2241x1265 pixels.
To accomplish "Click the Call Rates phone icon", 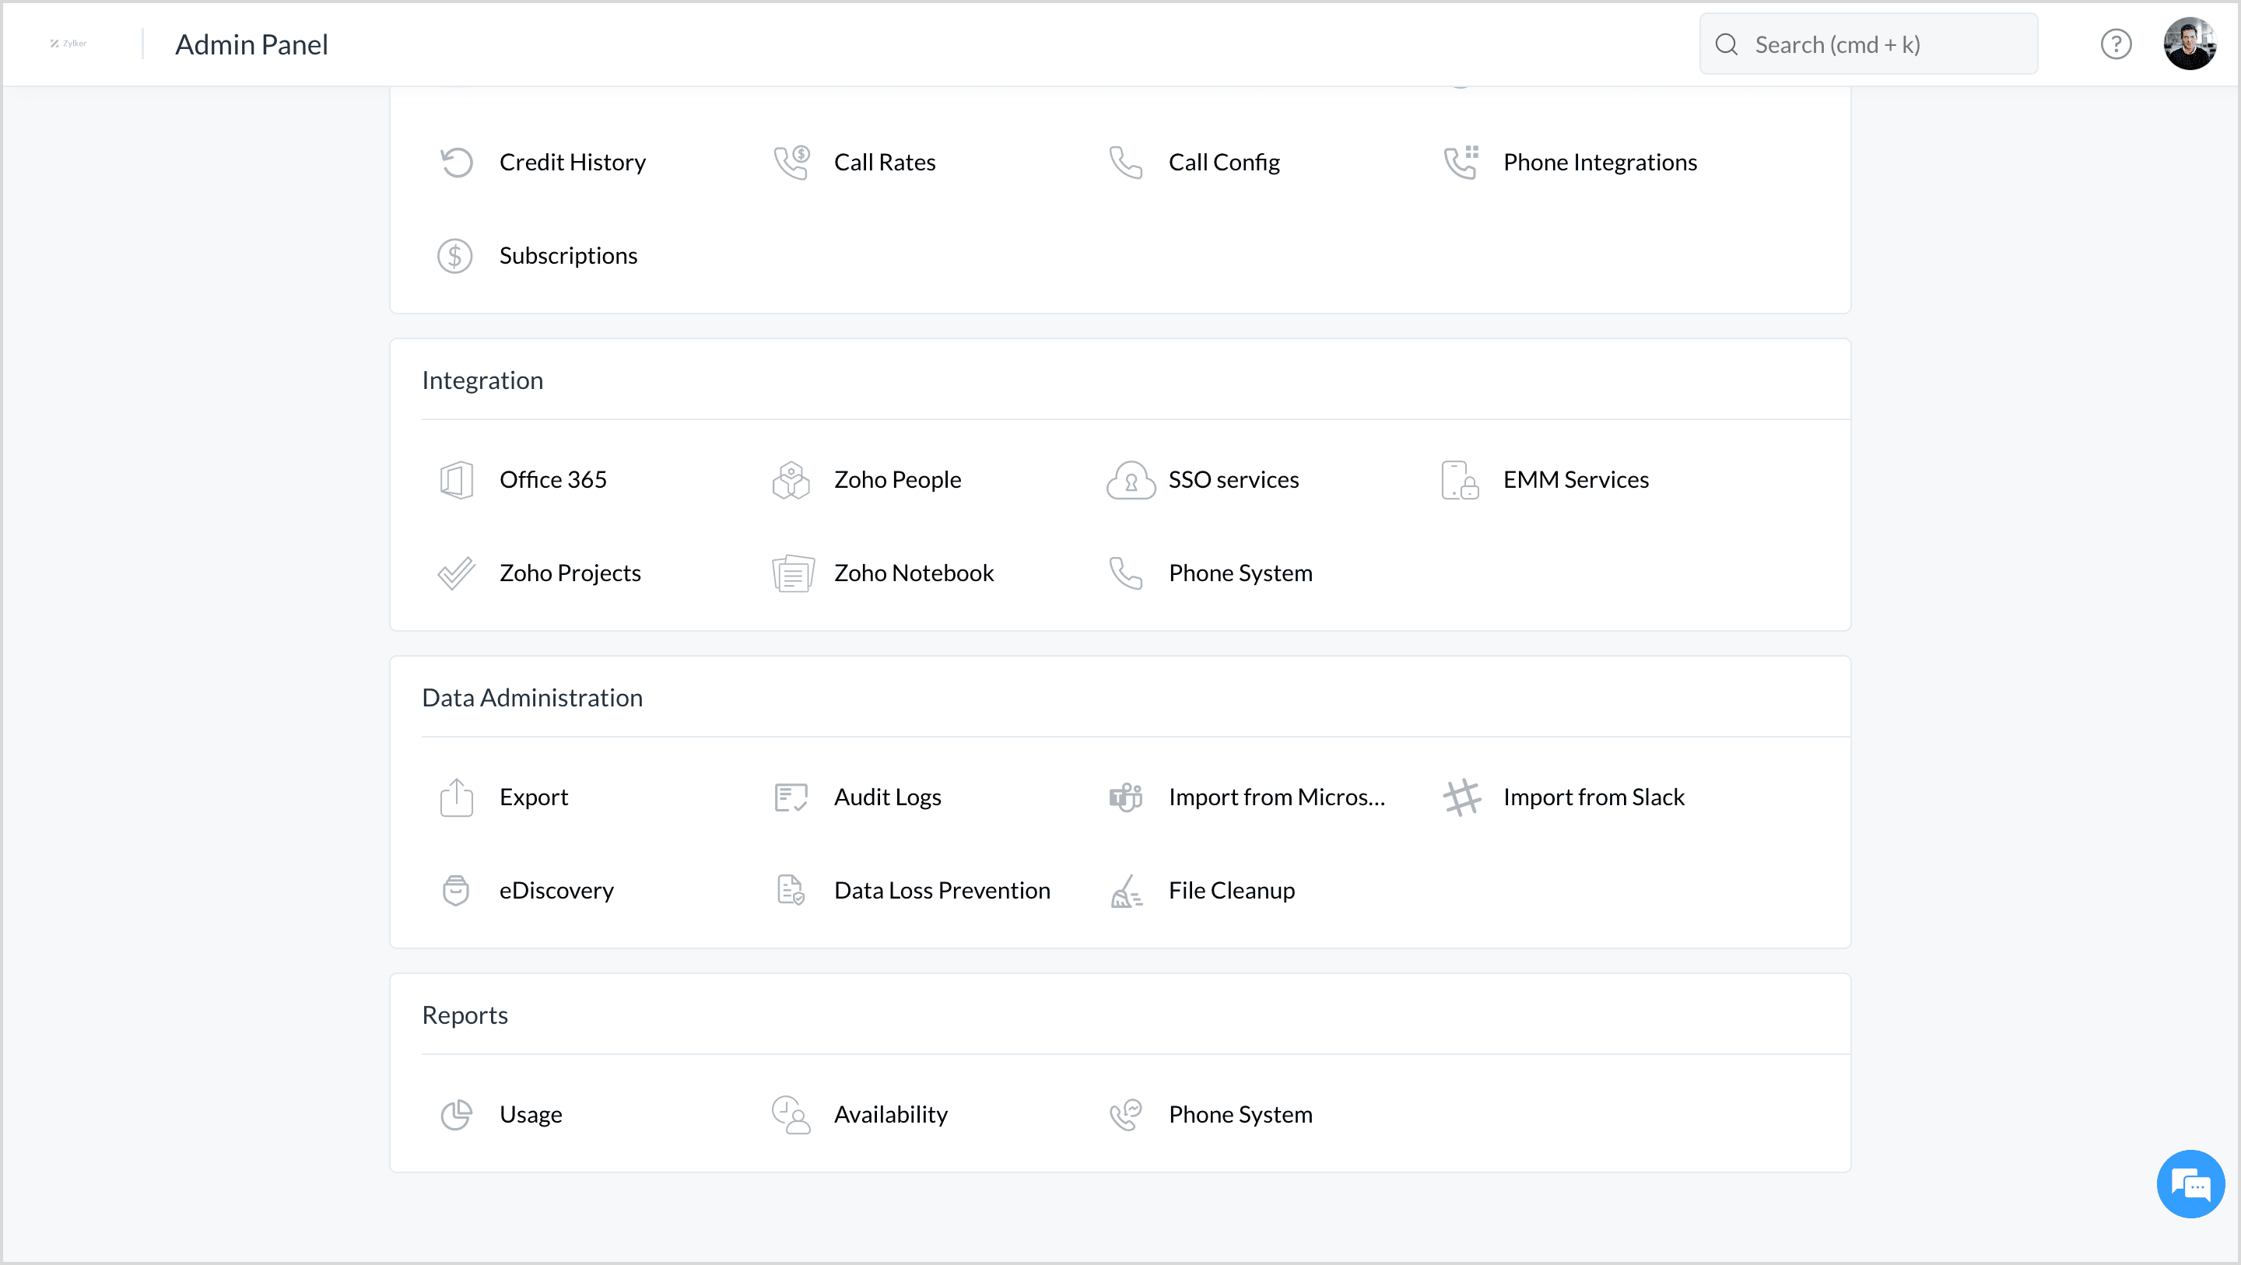I will click(x=791, y=162).
